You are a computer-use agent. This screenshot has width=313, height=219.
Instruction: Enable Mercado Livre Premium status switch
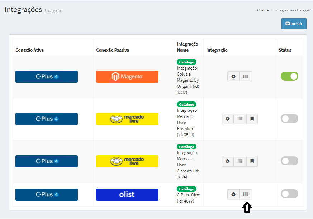coord(289,119)
